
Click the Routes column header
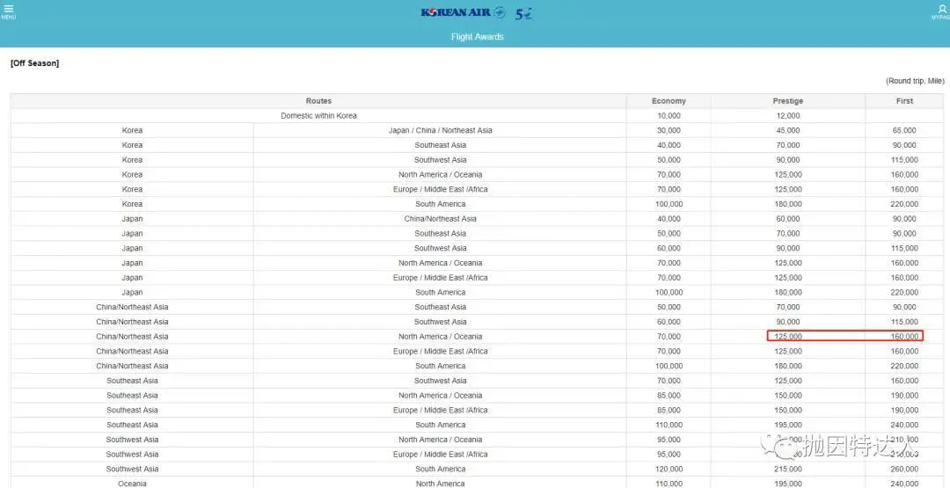(318, 101)
